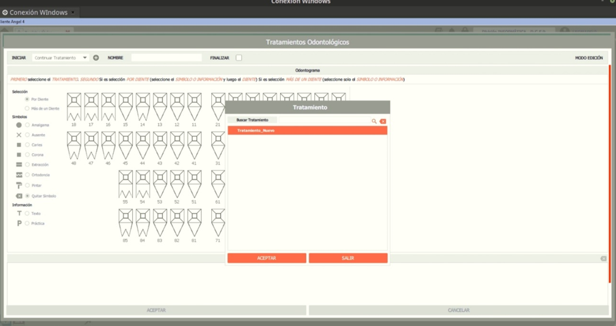This screenshot has height=326, width=616.
Task: Click the Ausente X symbol icon
Action: click(x=19, y=135)
